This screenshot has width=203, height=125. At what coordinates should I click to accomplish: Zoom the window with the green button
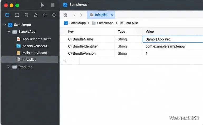(x=17, y=6)
